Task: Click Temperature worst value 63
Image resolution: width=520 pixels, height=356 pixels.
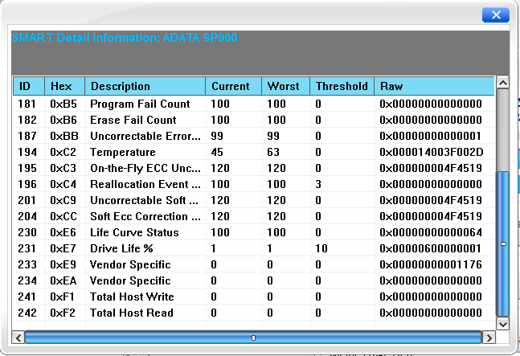Action: point(273,152)
